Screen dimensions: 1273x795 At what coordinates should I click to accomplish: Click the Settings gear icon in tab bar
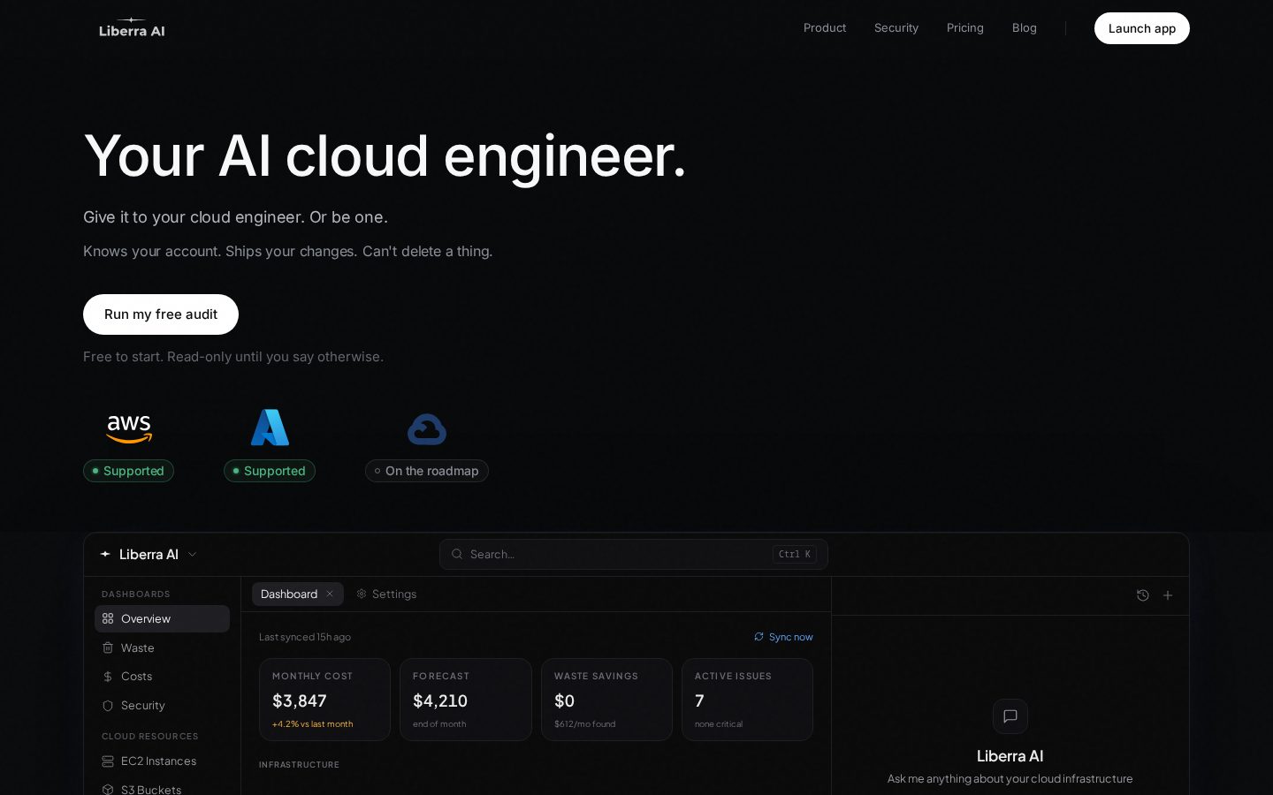(x=362, y=594)
